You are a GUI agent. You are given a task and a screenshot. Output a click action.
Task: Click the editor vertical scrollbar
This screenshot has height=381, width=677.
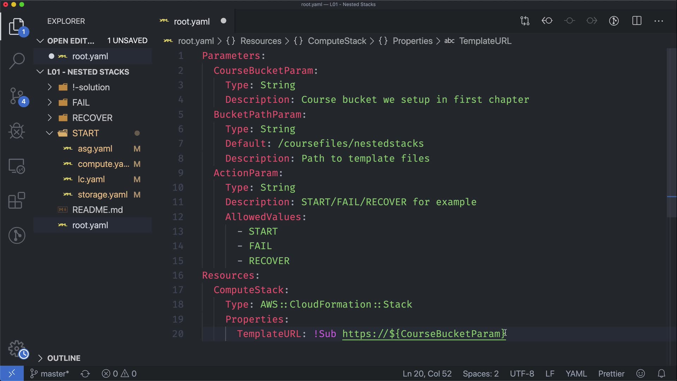tap(671, 141)
